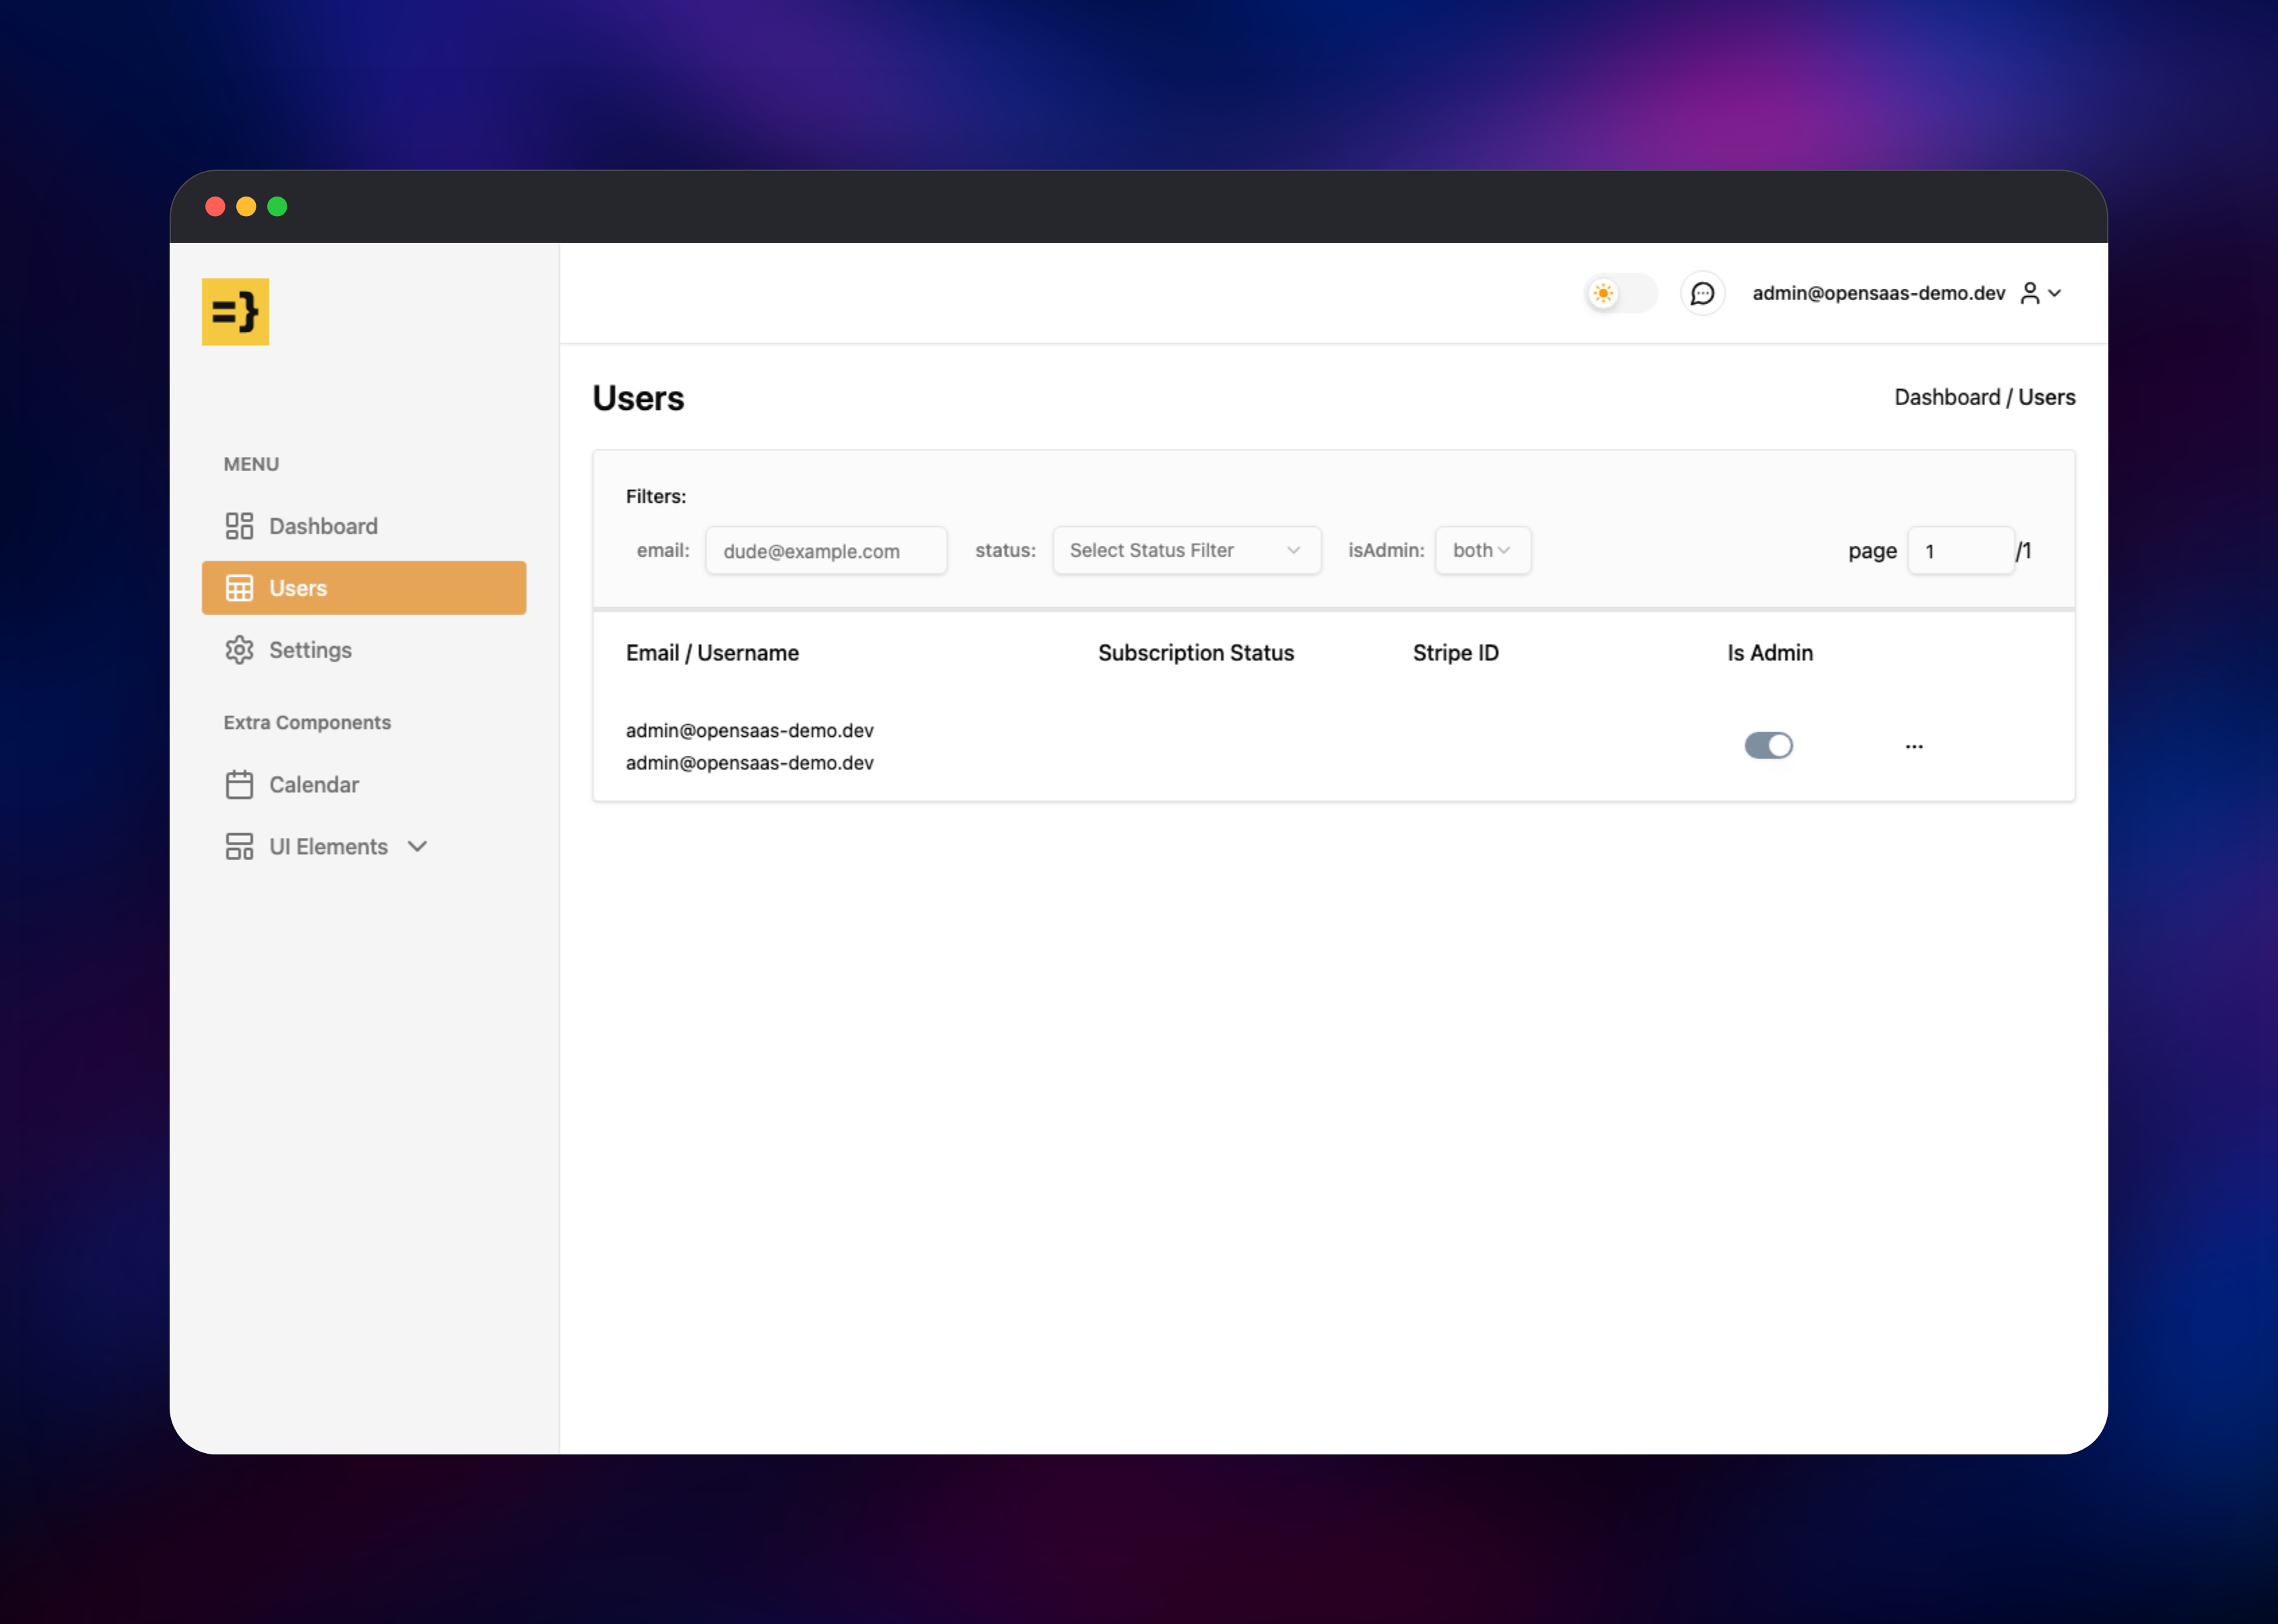Click the Email / Username column header
2278x1624 pixels.
712,653
